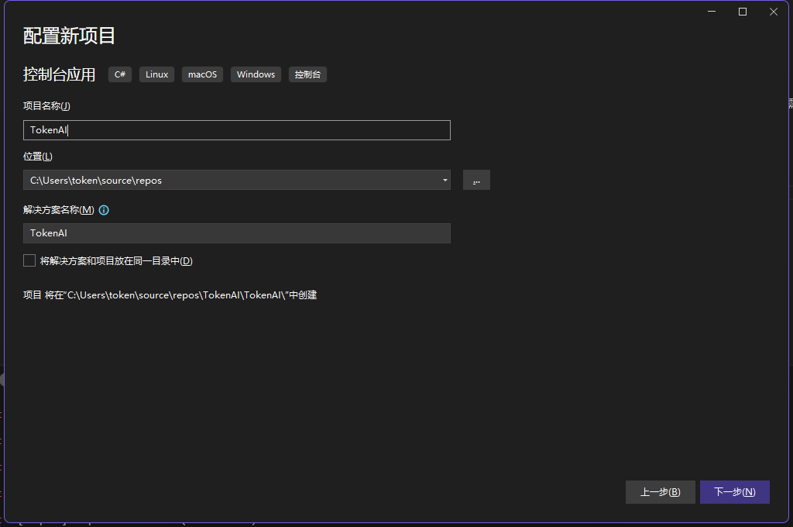The image size is (793, 527).
Task: Click the info icon beside 解决方案名称
Action: tap(104, 210)
